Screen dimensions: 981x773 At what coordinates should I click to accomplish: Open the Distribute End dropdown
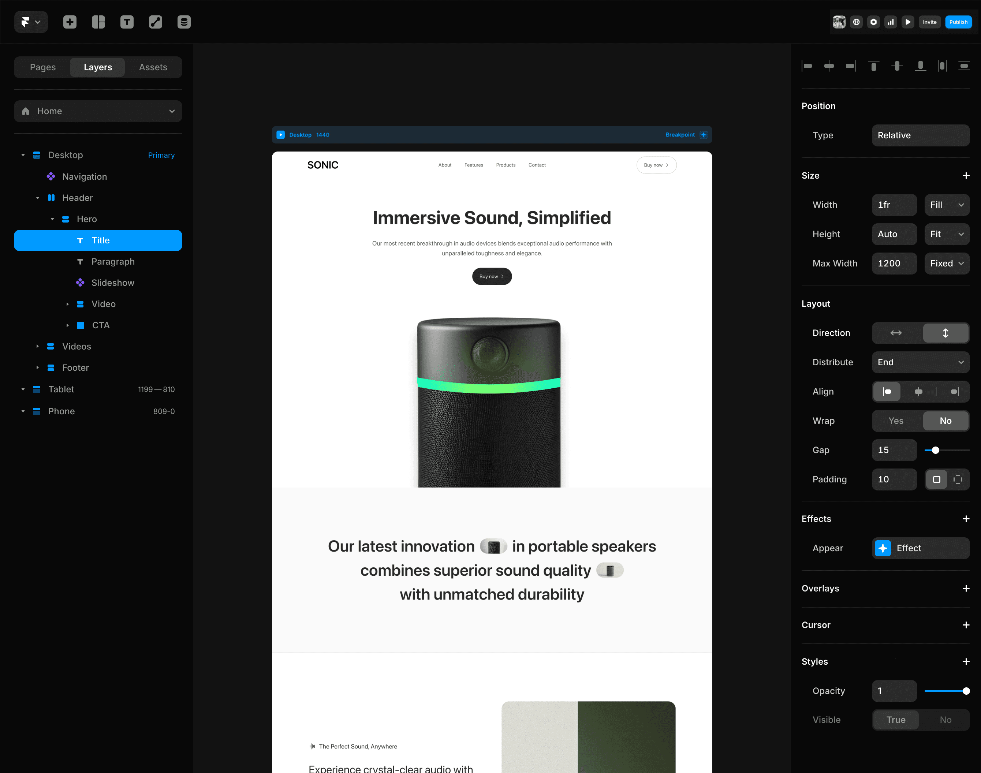[x=920, y=362]
